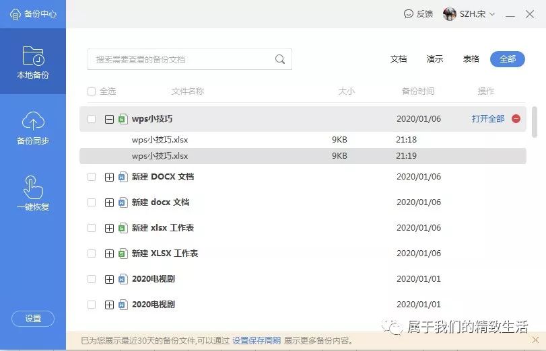Select wps小技巧.xlsx backup from 21:18
The width and height of the screenshot is (546, 351).
[x=303, y=140]
